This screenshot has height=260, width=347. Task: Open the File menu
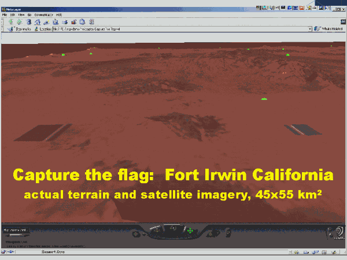coord(5,14)
